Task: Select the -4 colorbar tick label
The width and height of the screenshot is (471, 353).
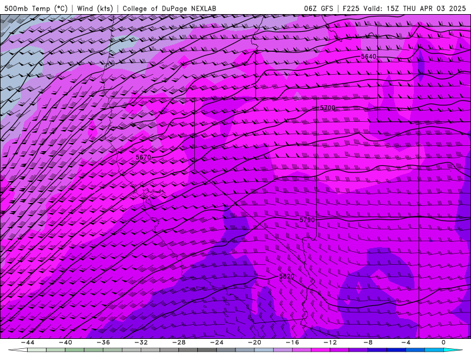Action: [x=406, y=342]
